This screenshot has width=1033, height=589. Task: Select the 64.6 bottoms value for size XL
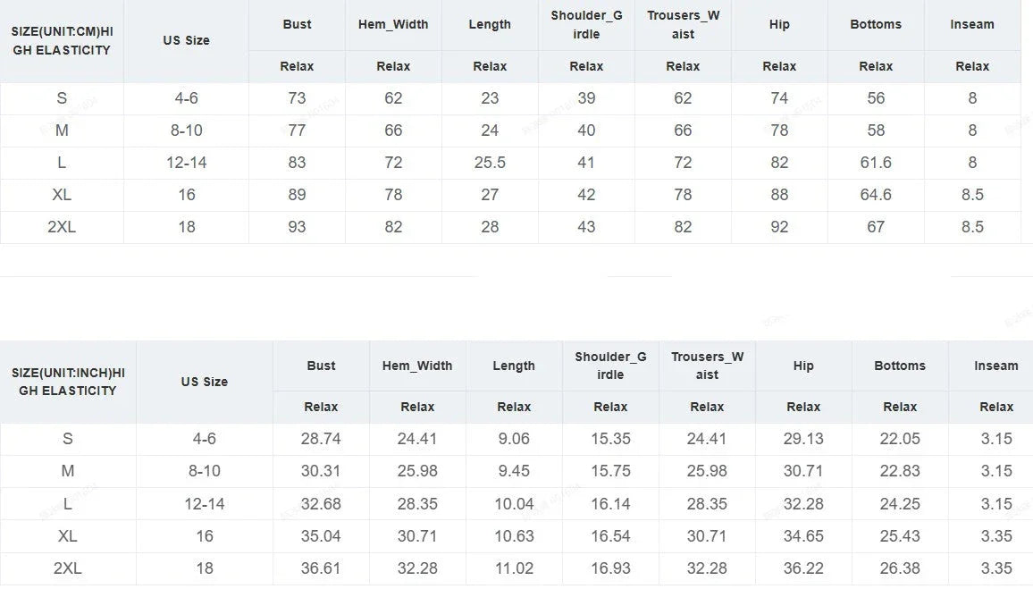pos(876,195)
